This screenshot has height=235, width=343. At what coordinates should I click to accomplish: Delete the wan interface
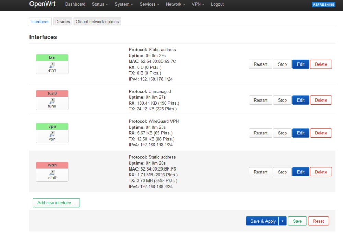pyautogui.click(x=321, y=172)
